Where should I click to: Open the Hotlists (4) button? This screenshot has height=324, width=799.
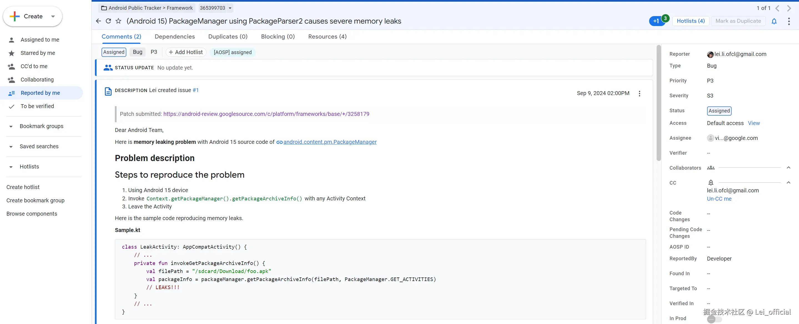690,21
